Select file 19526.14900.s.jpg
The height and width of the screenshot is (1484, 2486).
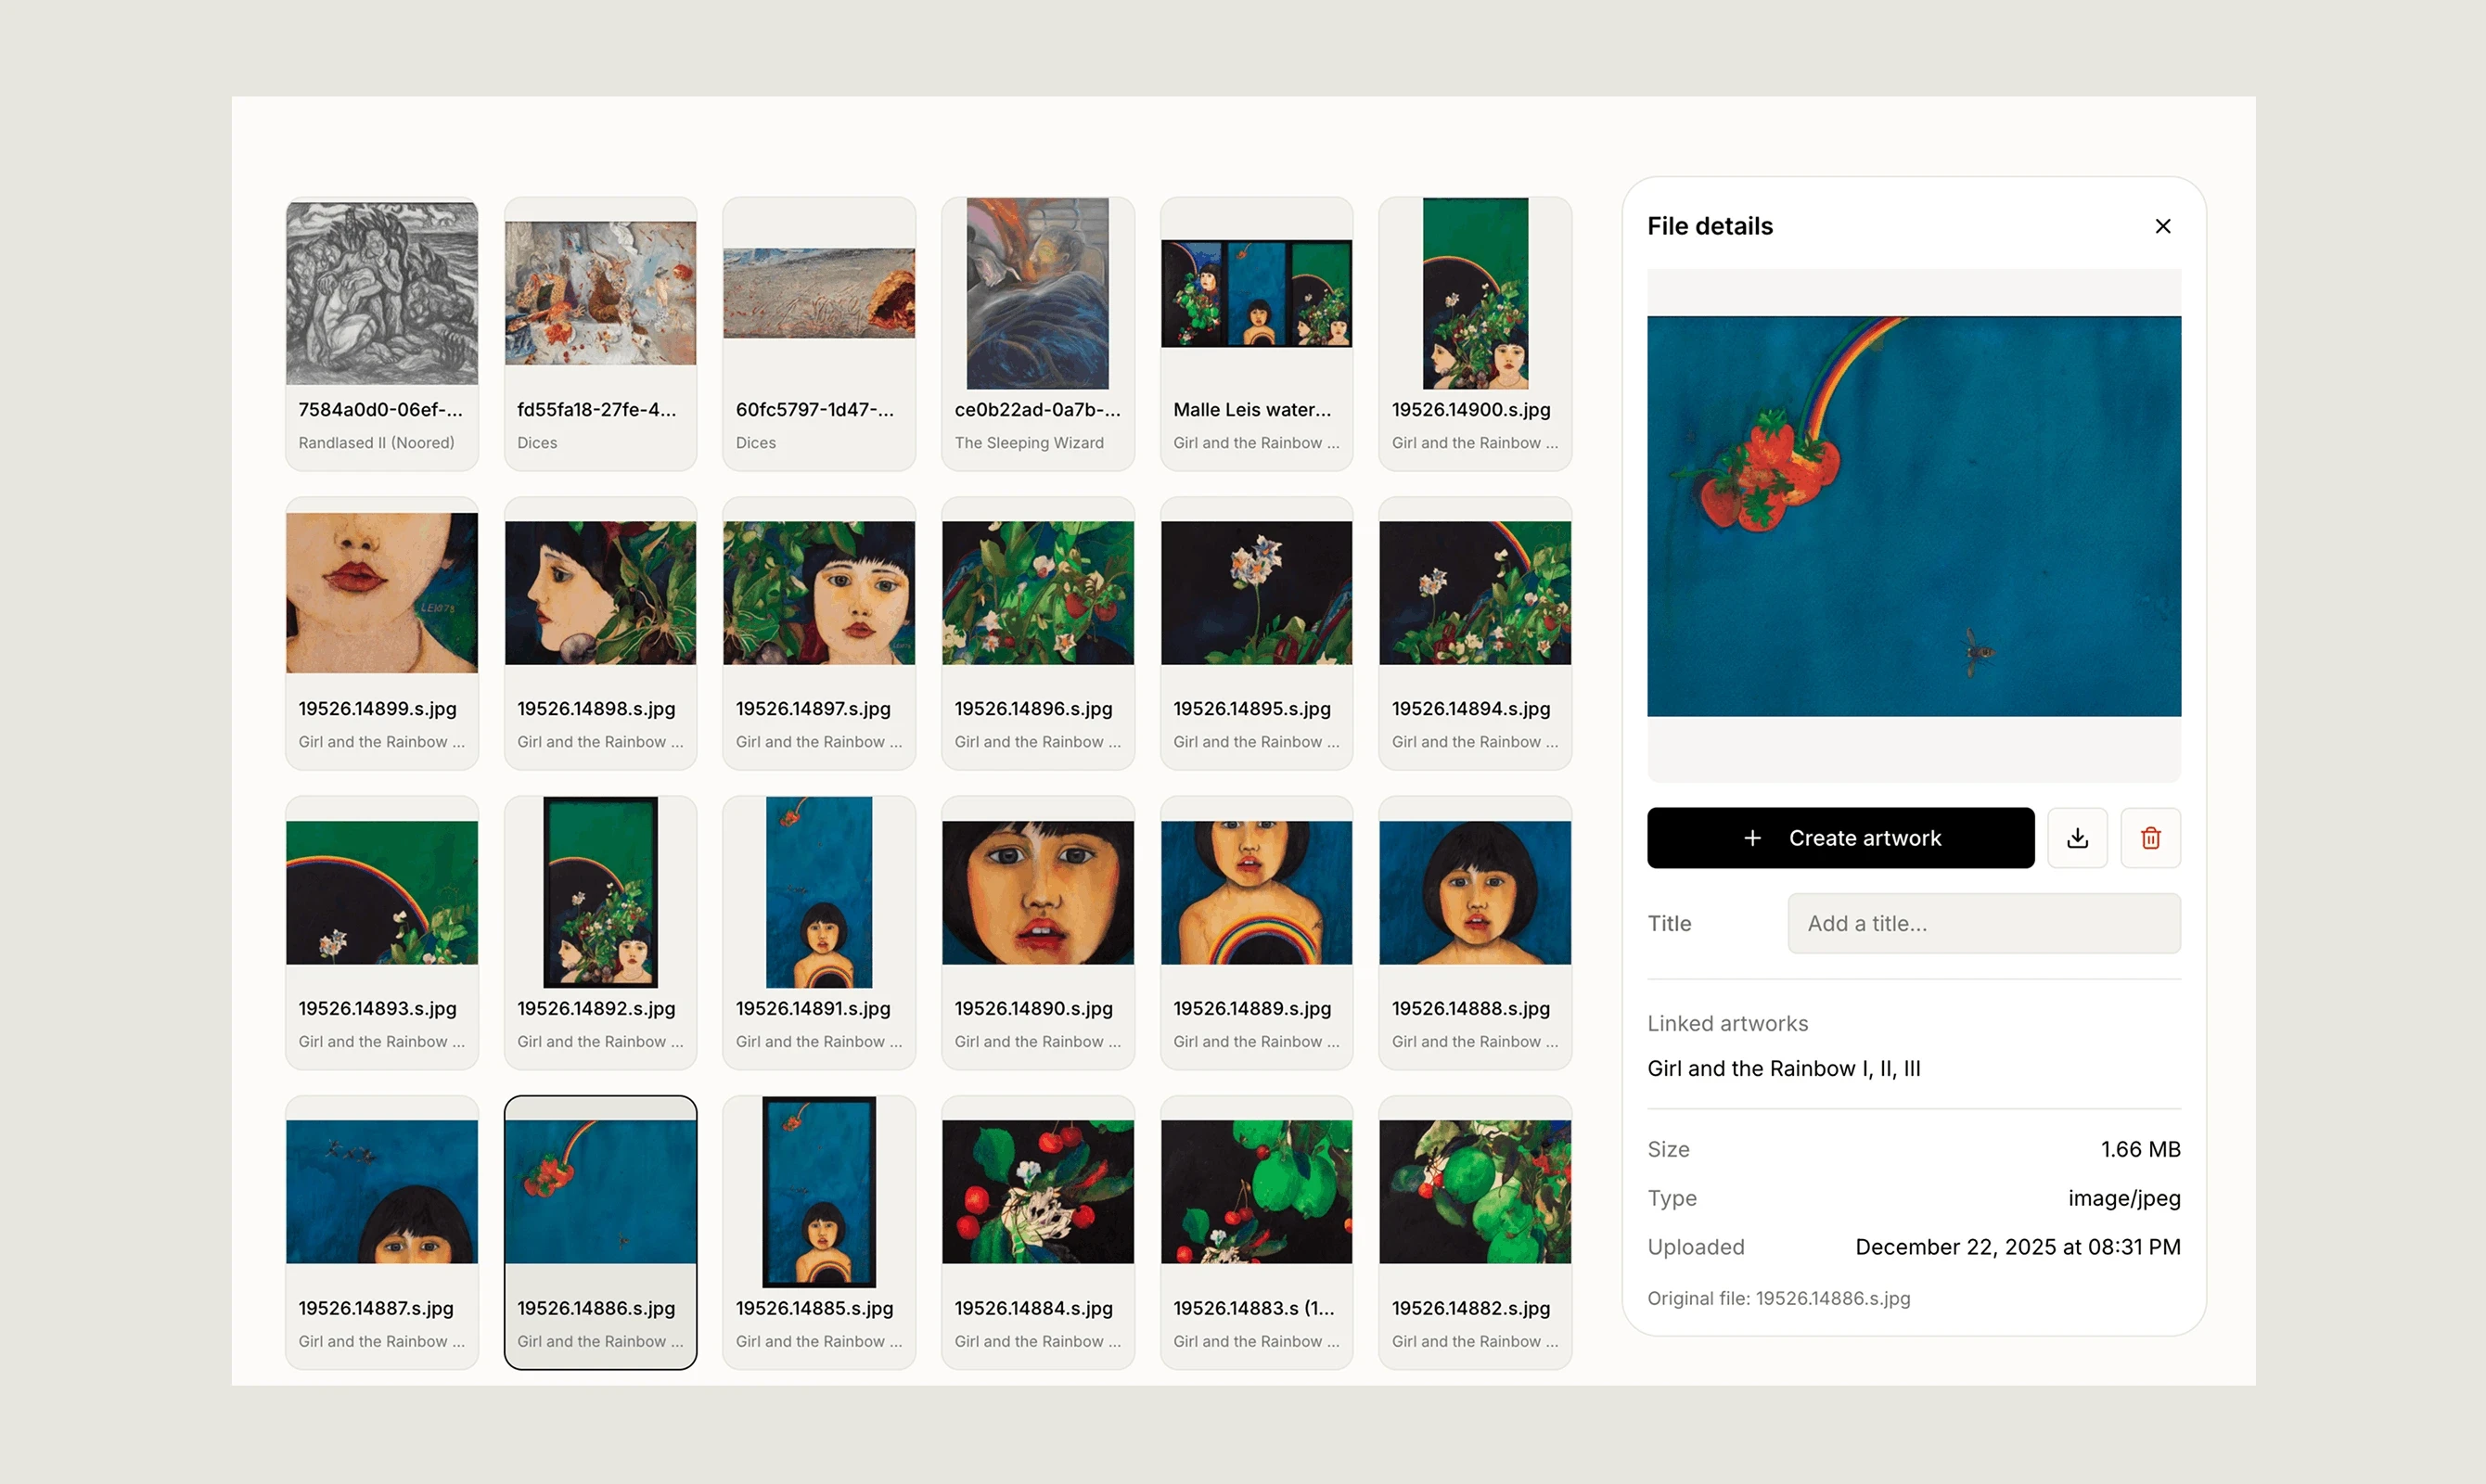[1474, 293]
